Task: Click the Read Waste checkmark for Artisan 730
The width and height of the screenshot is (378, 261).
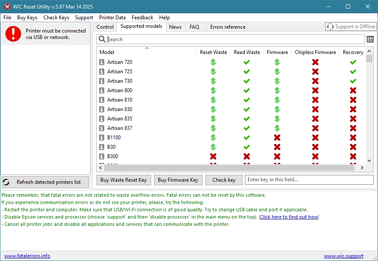Action: [247, 81]
